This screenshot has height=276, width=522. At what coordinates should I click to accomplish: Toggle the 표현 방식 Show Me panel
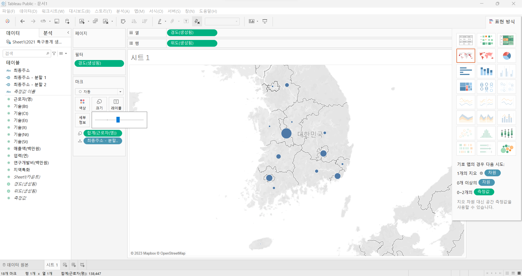tap(502, 21)
